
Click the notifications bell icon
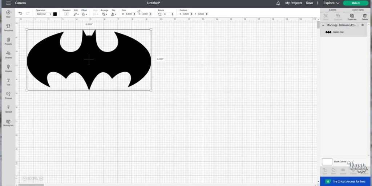[x=278, y=3]
